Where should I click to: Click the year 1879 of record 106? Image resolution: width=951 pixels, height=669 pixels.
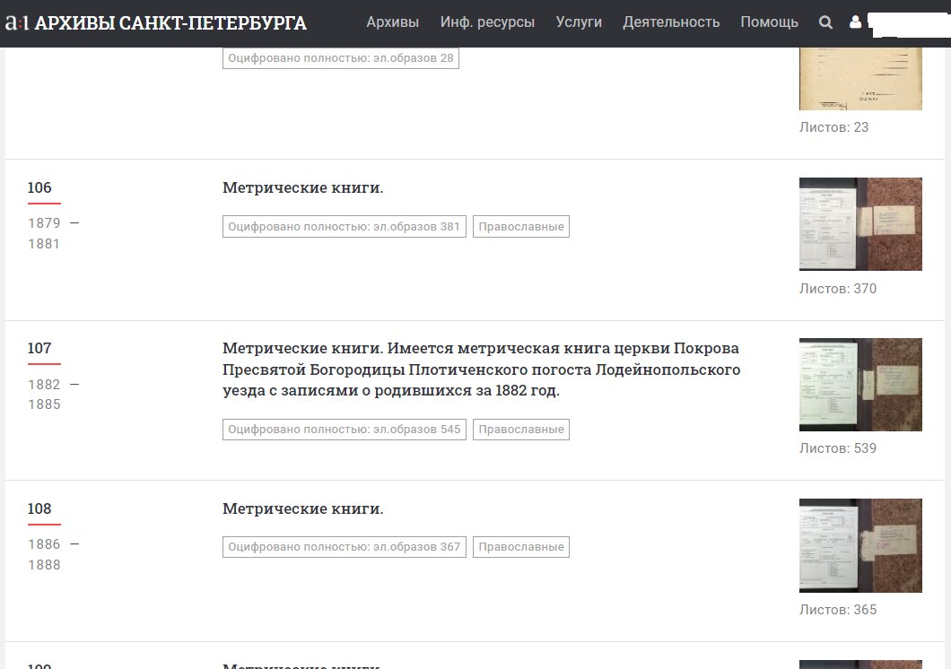click(x=44, y=223)
